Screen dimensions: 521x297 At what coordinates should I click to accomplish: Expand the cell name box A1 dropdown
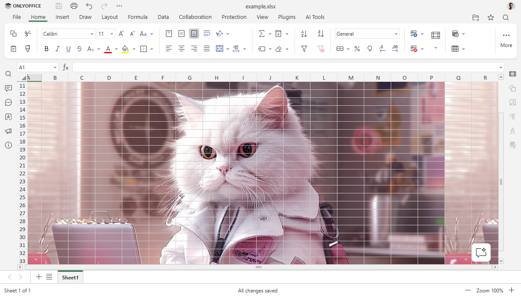coord(55,67)
